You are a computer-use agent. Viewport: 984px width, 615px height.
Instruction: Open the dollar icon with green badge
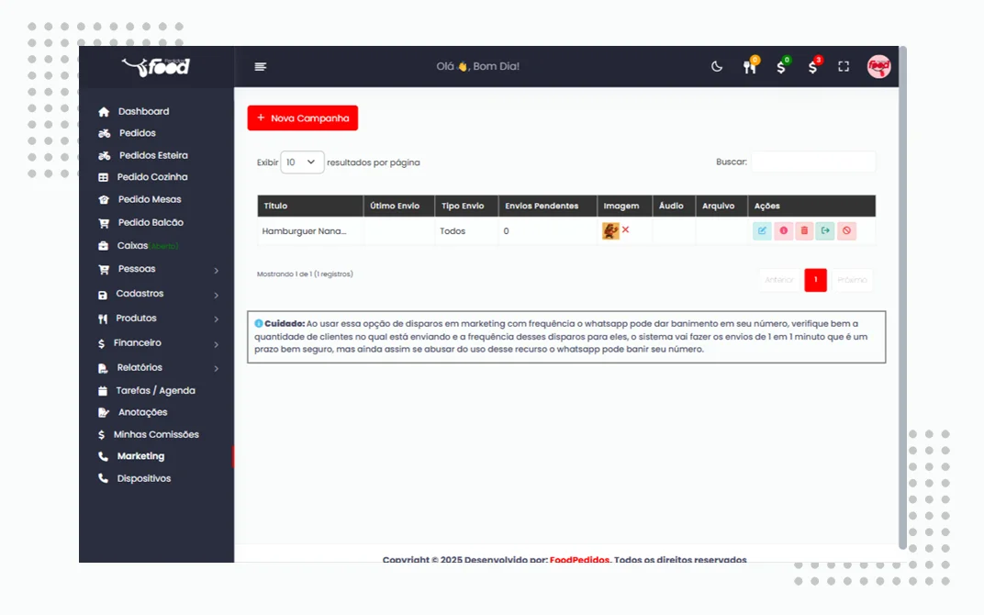pyautogui.click(x=781, y=66)
